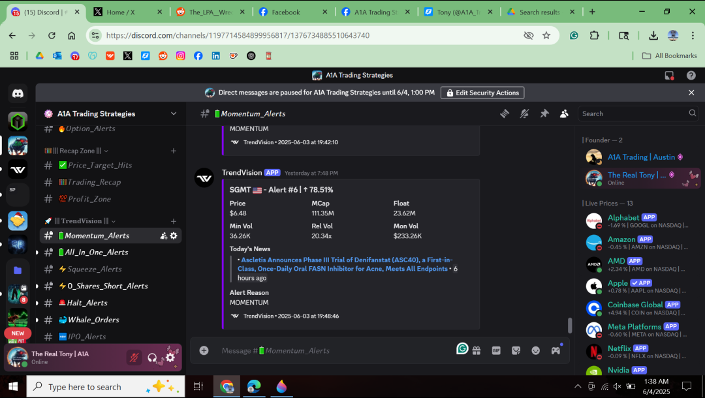Open TrendVision username in message

coord(242,172)
